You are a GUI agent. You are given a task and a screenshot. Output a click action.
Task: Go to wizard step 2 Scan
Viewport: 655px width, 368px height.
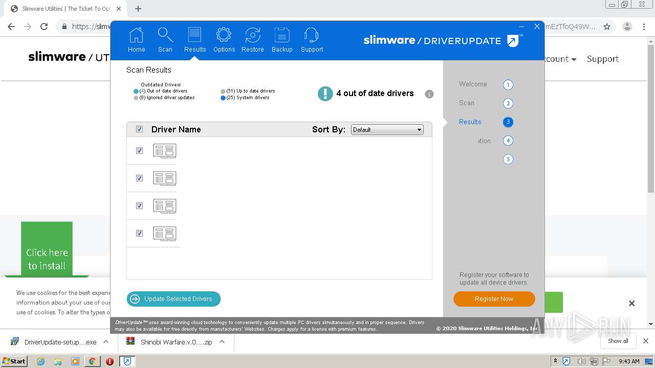(x=508, y=104)
